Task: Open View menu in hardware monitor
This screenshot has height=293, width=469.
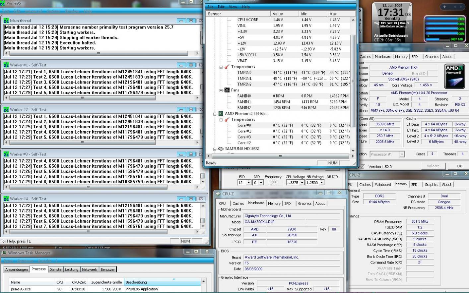Action: (233, 7)
